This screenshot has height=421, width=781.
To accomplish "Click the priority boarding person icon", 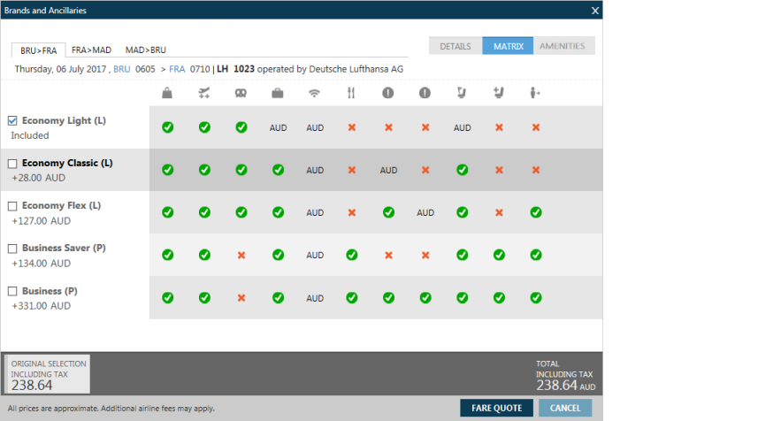I will coord(535,93).
